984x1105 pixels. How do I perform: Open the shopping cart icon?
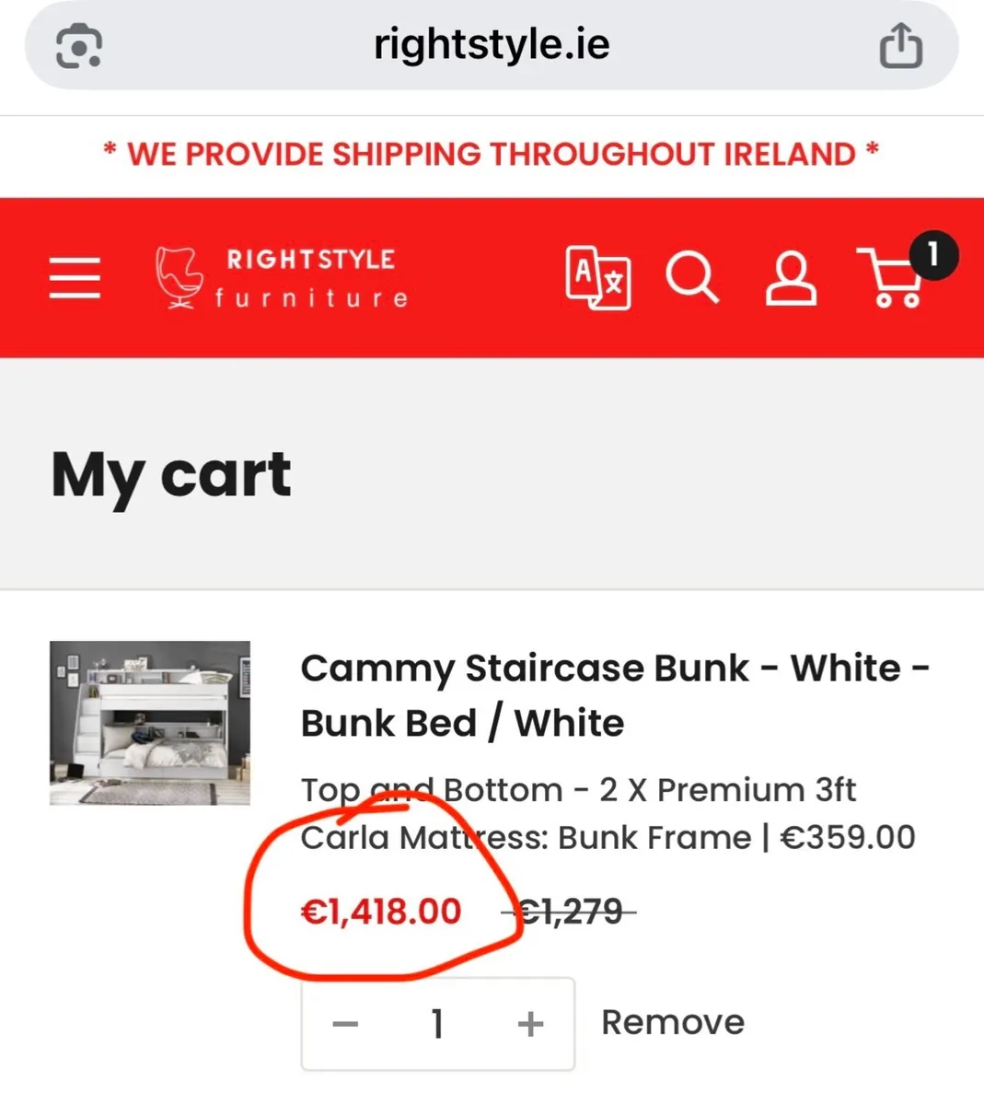890,278
